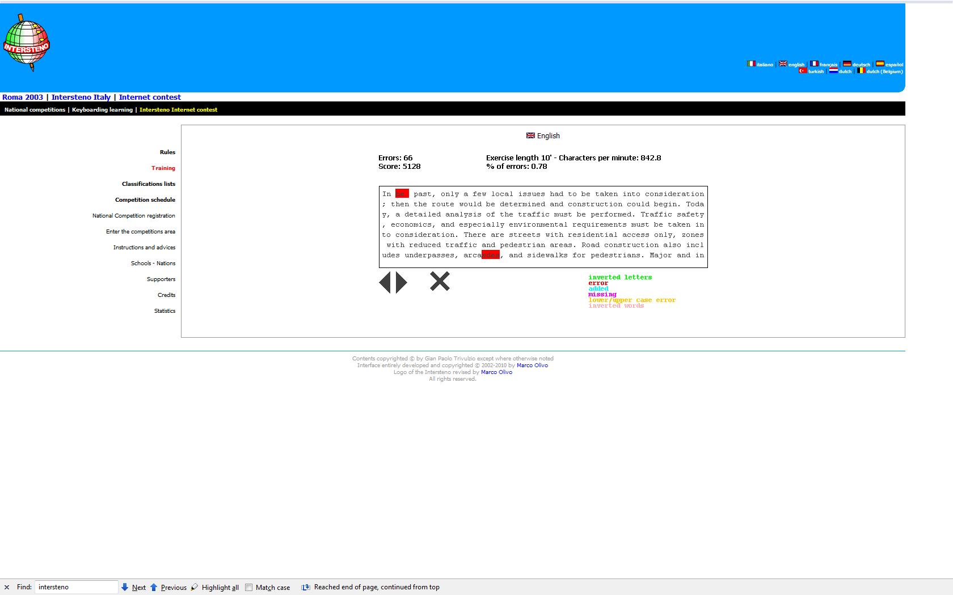Open the Internet contest tab
This screenshot has width=953, height=595.
pos(150,97)
